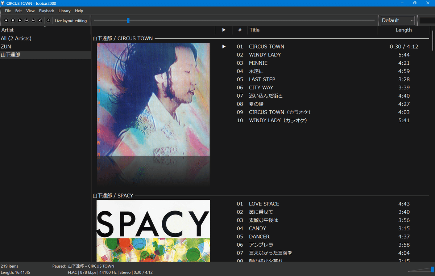Click the Play button in toolbar
435x276 pixels.
point(20,21)
